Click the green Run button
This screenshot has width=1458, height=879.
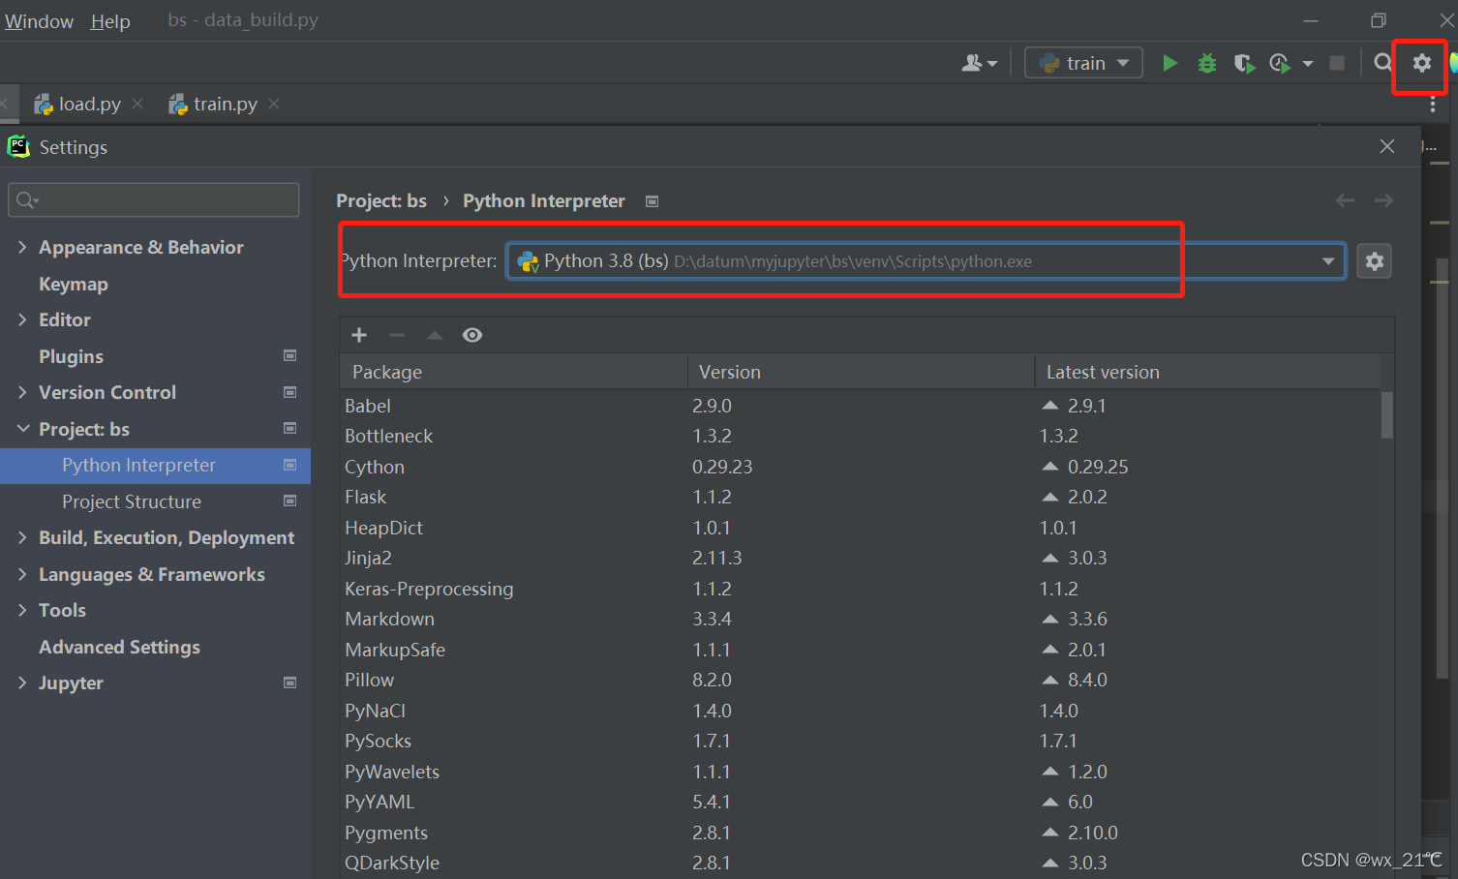coord(1169,63)
